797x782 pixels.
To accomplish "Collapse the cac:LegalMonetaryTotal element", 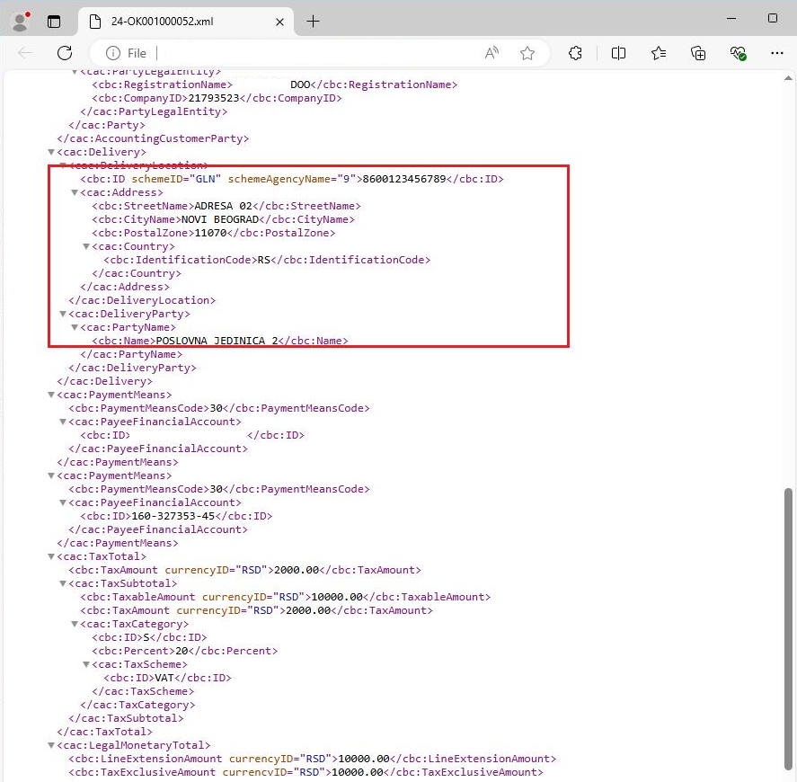I will click(51, 745).
